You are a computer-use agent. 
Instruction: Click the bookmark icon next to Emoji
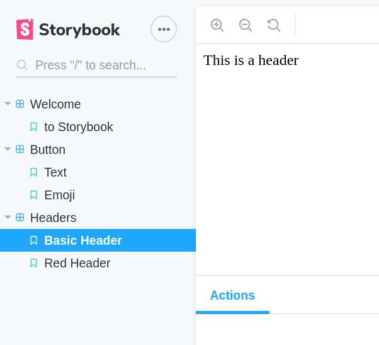pos(33,195)
